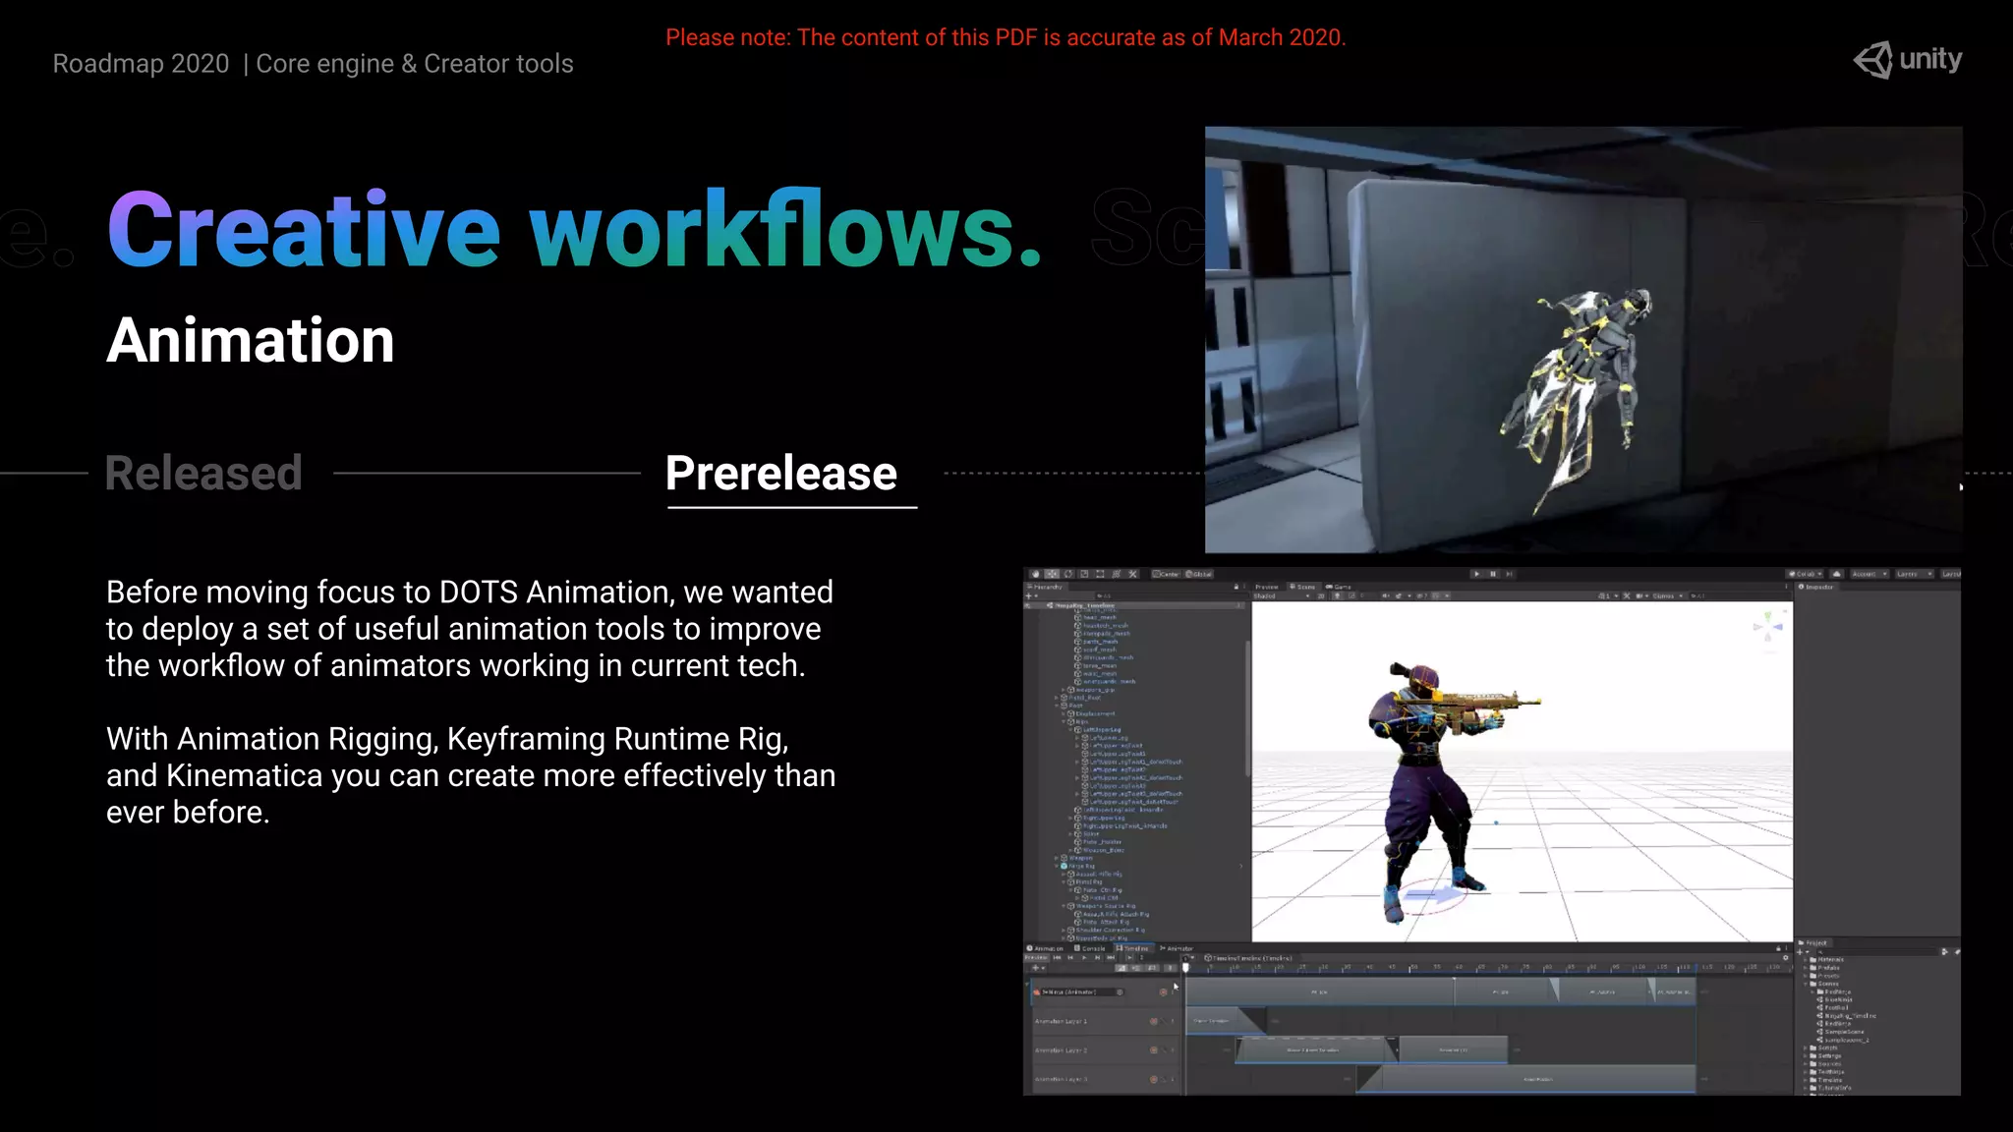
Task: Toggle record on Animation Layer 1
Action: (1154, 1021)
